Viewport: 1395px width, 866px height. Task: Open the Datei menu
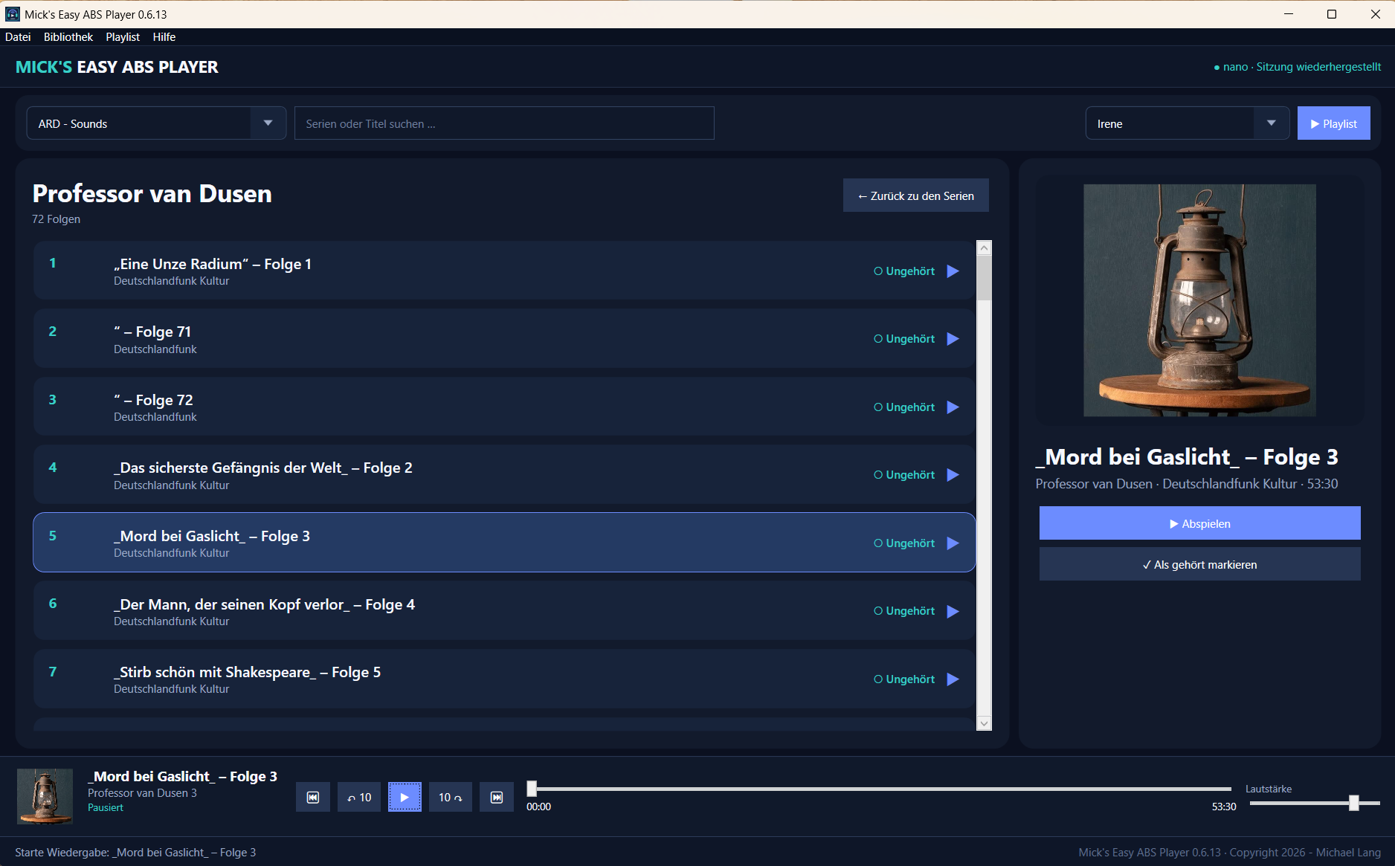tap(18, 37)
